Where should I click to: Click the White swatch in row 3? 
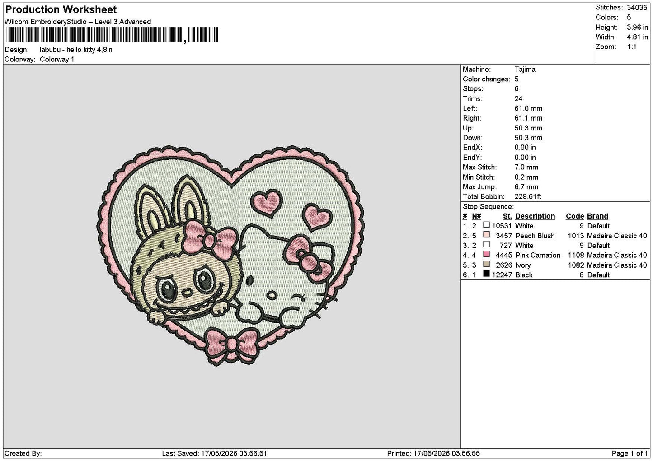tap(486, 245)
